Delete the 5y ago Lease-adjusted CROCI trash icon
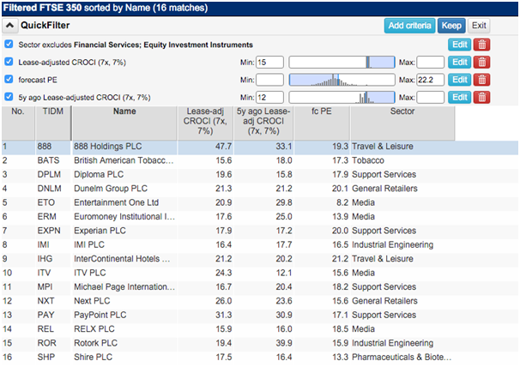The width and height of the screenshot is (520, 373). click(x=481, y=98)
